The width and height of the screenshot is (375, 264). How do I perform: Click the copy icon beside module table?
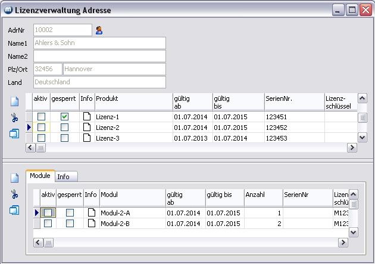(x=15, y=210)
